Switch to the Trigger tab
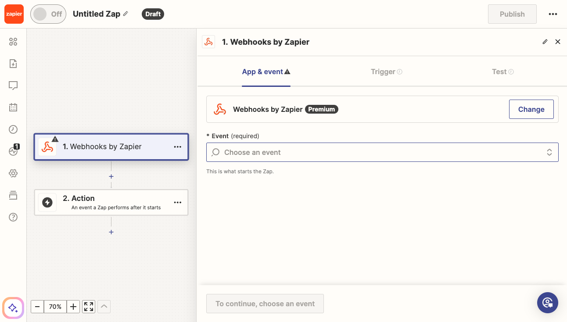This screenshot has height=322, width=567. [386, 72]
